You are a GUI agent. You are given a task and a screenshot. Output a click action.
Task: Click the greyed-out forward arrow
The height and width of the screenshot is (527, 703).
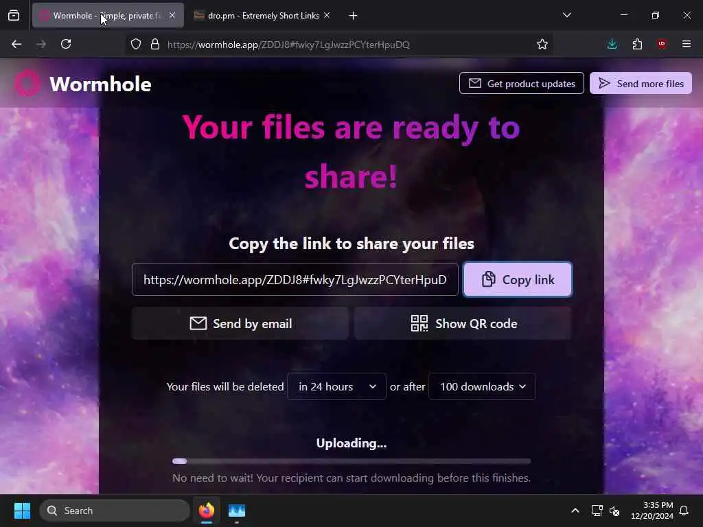point(41,44)
